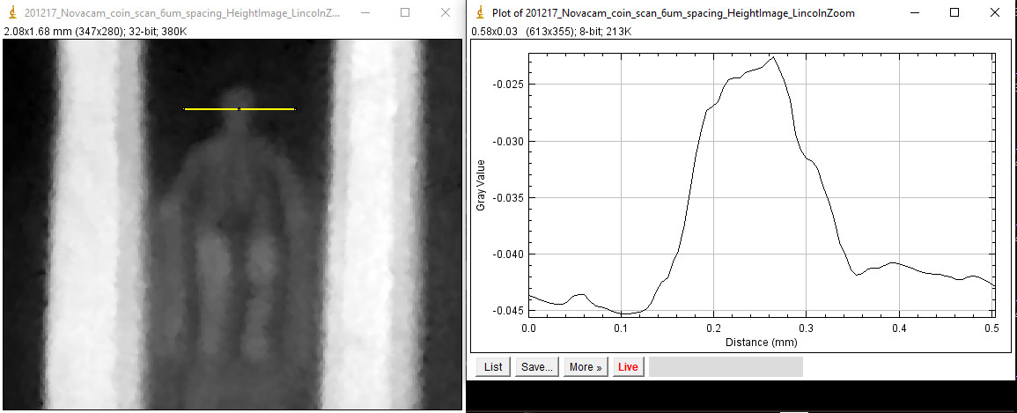Click the yellow line's left endpoint handle
1017x413 pixels.
coord(185,109)
